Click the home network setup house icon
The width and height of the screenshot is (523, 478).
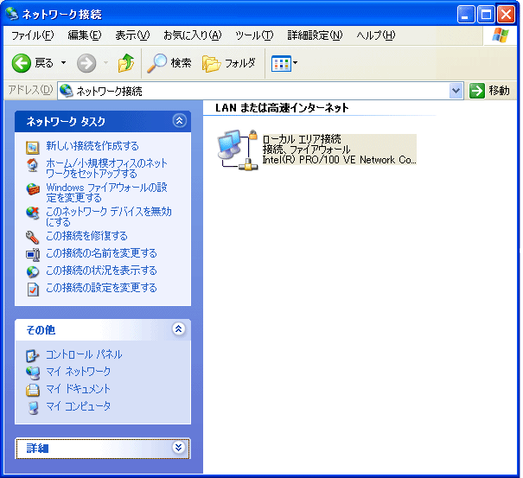32,165
